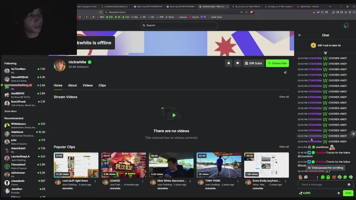Click the skull emote in quick emotes
Viewport: 356px width, 200px height.
(x=306, y=177)
